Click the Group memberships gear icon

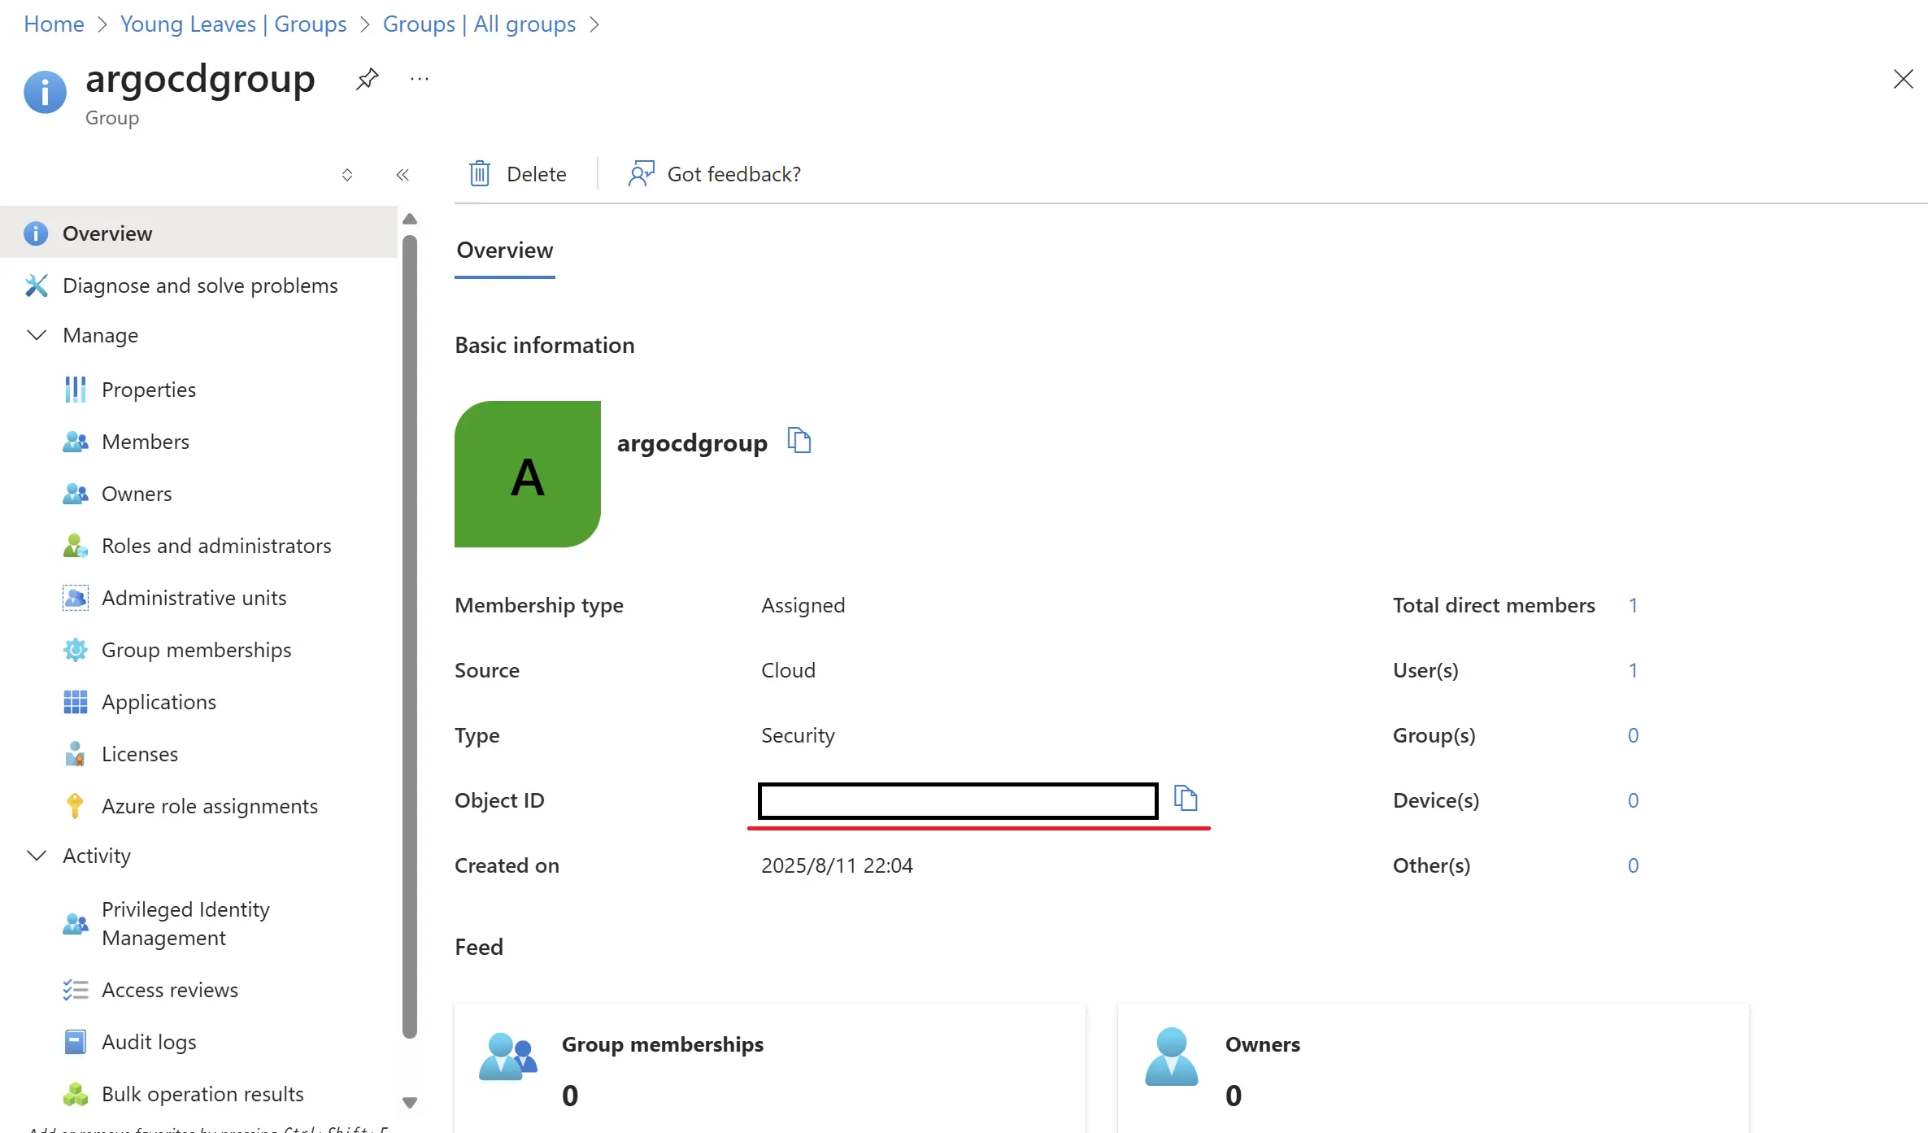tap(75, 650)
